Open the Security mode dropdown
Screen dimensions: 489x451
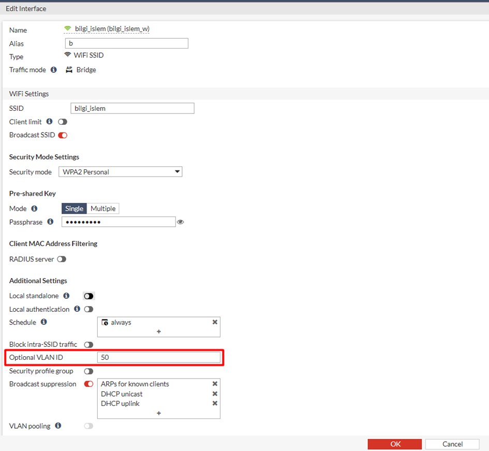pos(121,172)
